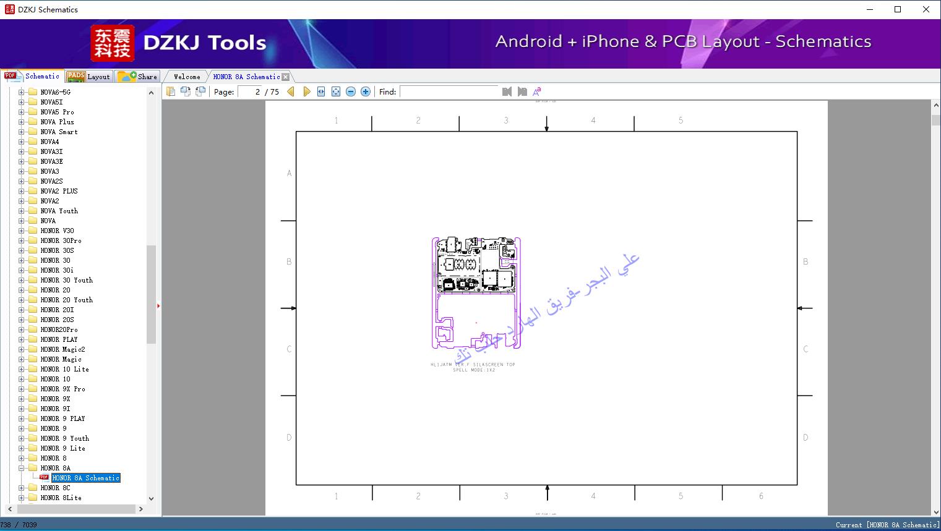Click the NOVA Plus folder icon
The image size is (941, 531).
33,122
